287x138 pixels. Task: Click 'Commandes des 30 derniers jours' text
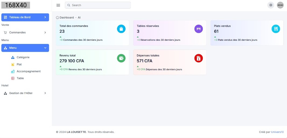83,40
